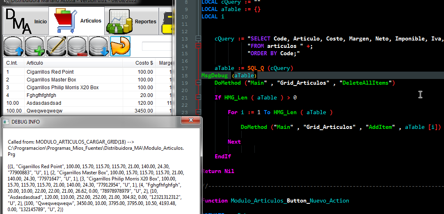The image size is (444, 214).
Task: Collapse fold marker at line 19
Action: pyautogui.click(x=199, y=83)
